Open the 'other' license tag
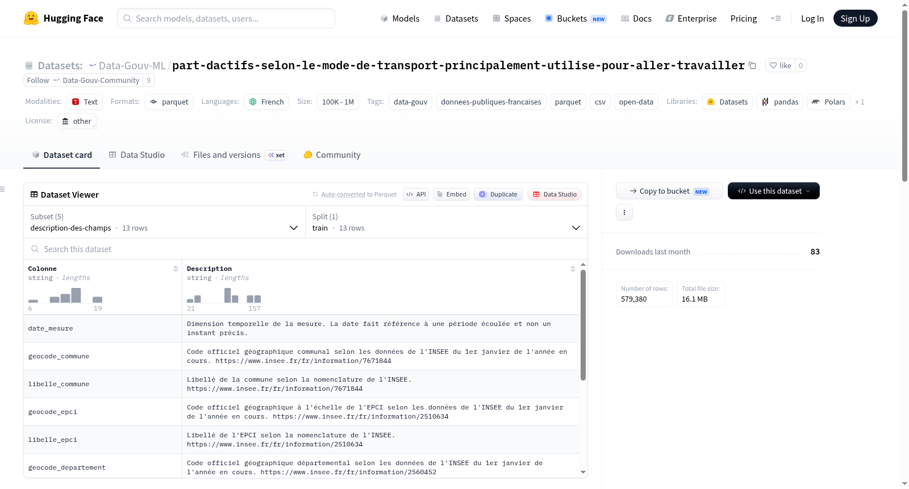 [77, 121]
